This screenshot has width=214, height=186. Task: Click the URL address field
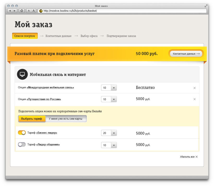[123, 11]
